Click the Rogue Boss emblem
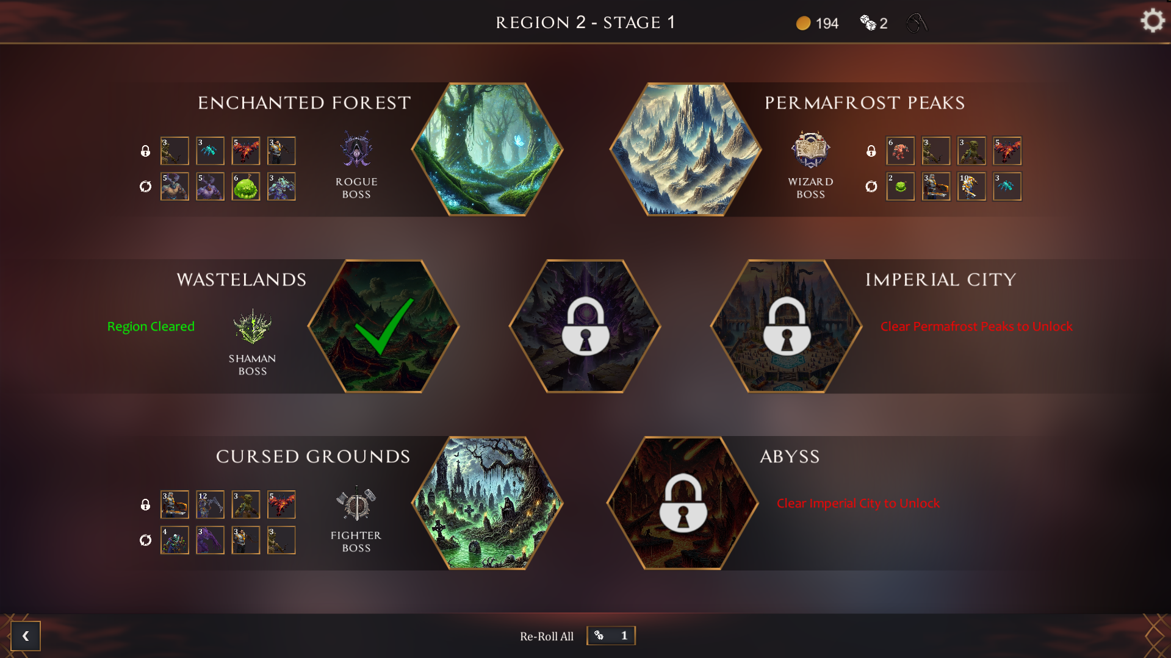Image resolution: width=1171 pixels, height=658 pixels. 356,149
